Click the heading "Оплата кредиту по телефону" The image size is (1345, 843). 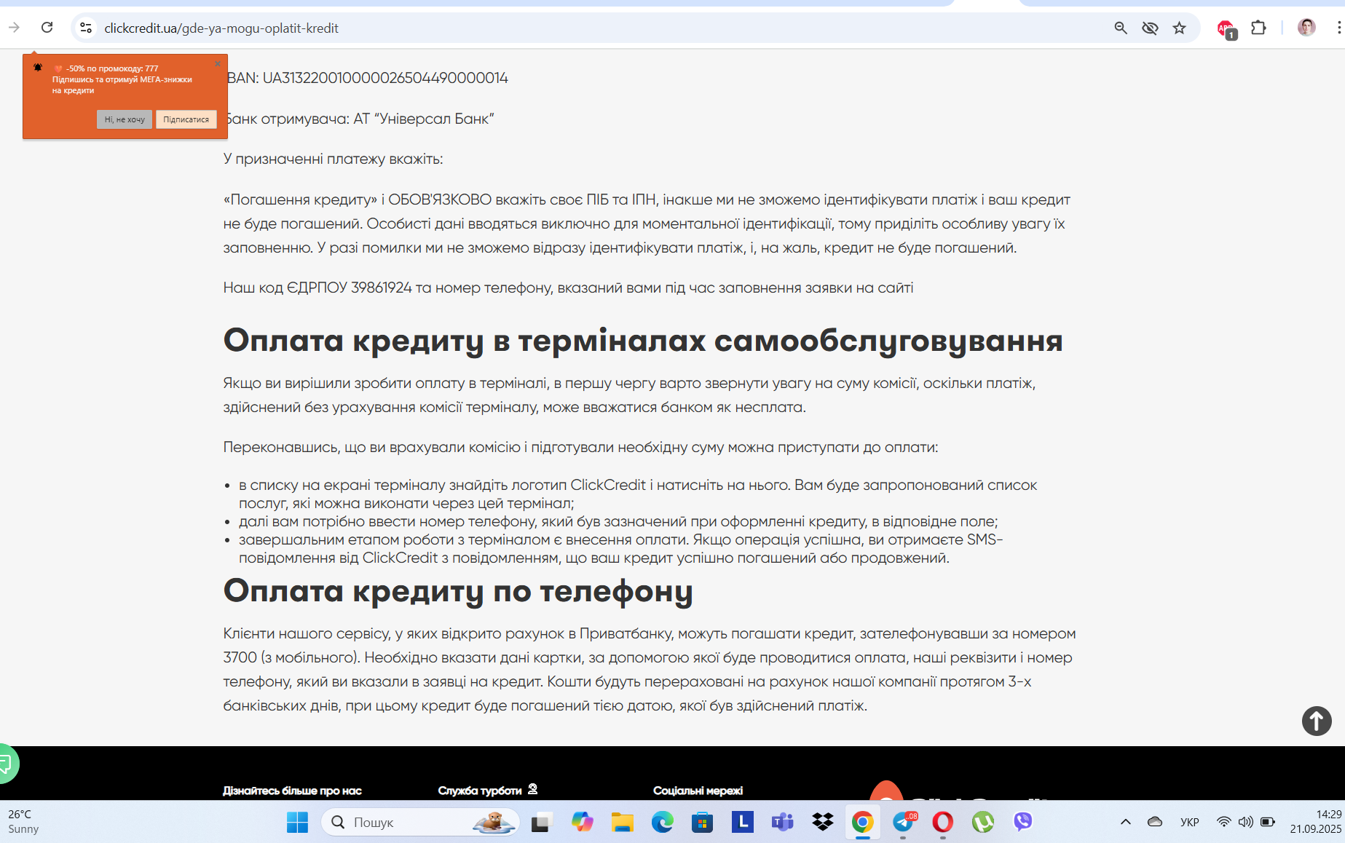coord(458,590)
